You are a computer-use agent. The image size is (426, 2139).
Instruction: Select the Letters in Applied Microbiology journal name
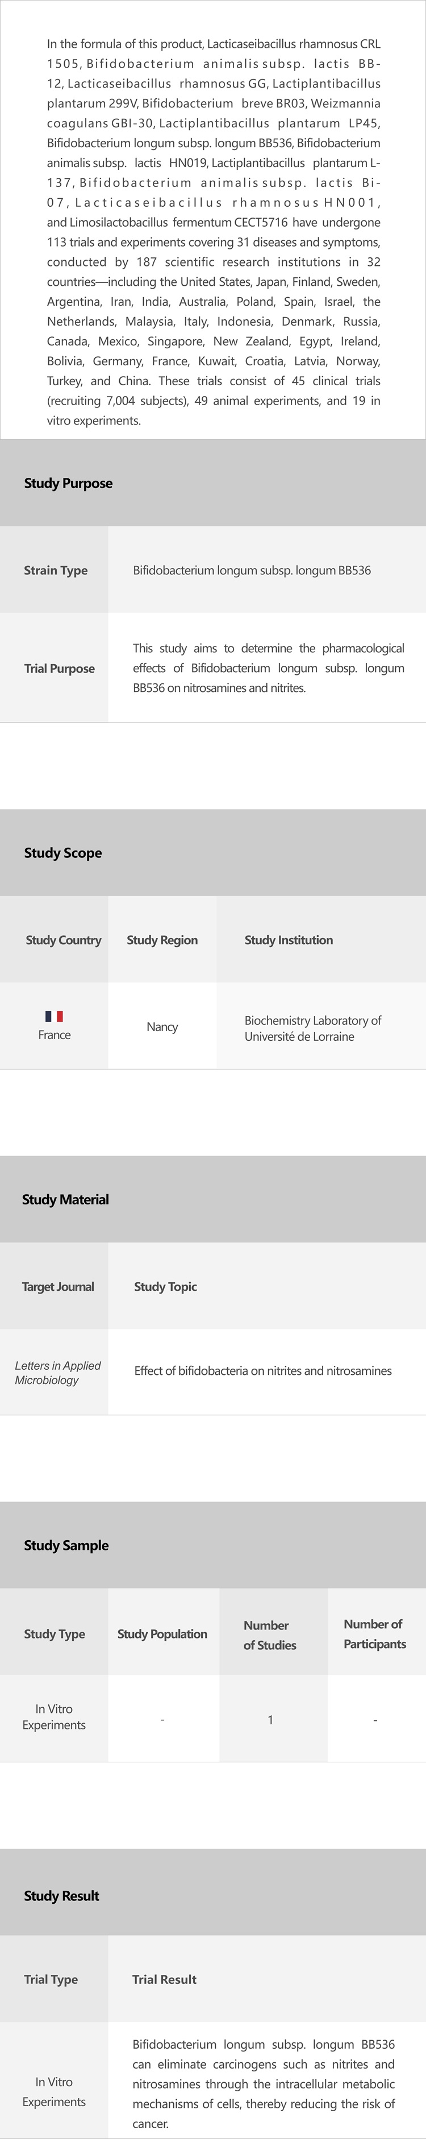[57, 1373]
